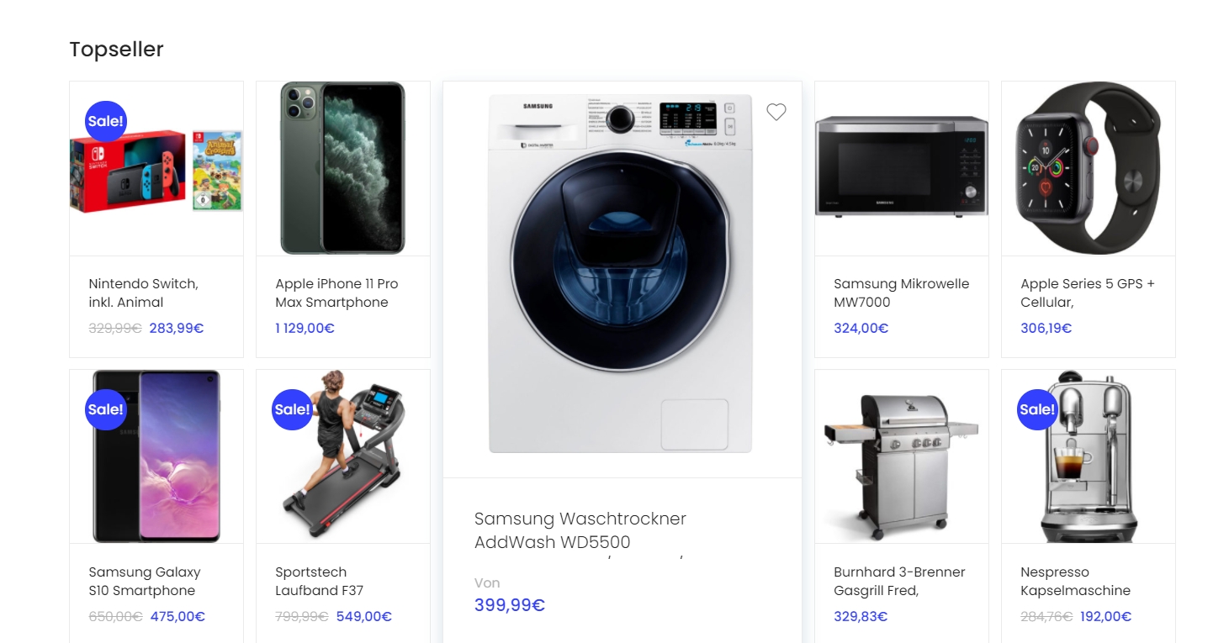Open the Sportstech Laufband F37 title link
This screenshot has height=643, width=1229.
point(319,582)
